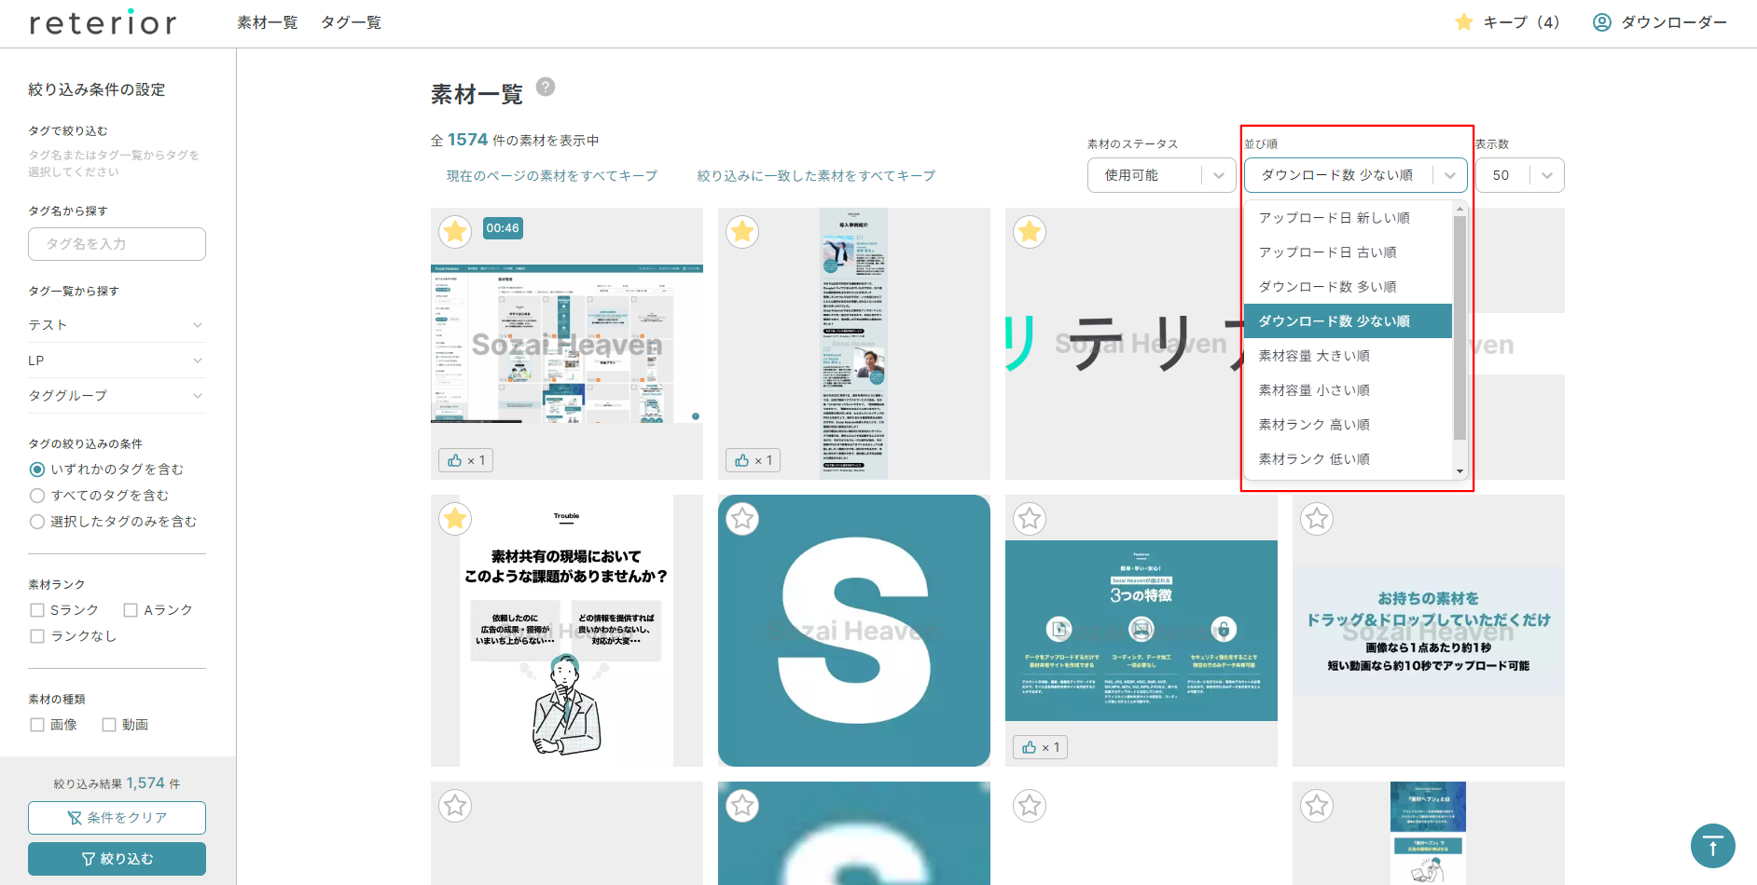Image resolution: width=1757 pixels, height=885 pixels.
Task: Open the tall LP page material thumbnail
Action: coord(854,344)
